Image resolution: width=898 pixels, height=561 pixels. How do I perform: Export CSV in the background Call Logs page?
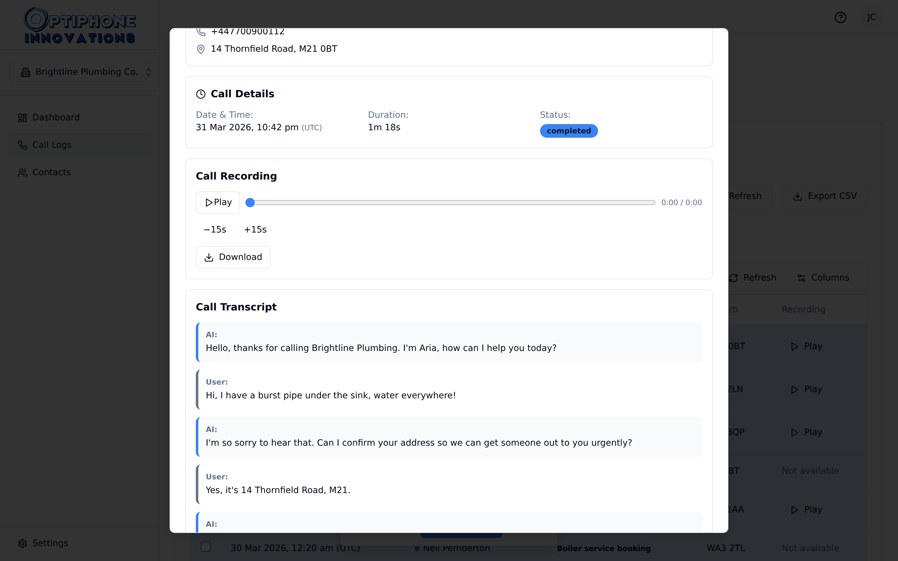click(824, 196)
